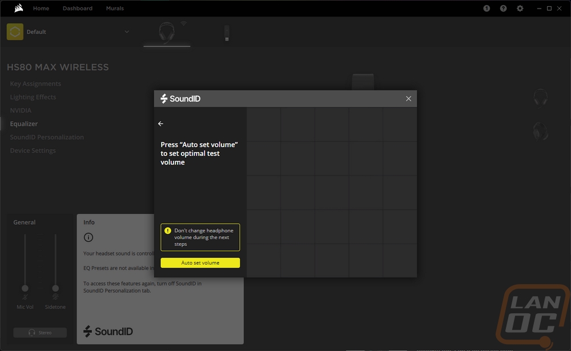Image resolution: width=571 pixels, height=351 pixels.
Task: Click the info circle icon in Info panel
Action: (89, 237)
